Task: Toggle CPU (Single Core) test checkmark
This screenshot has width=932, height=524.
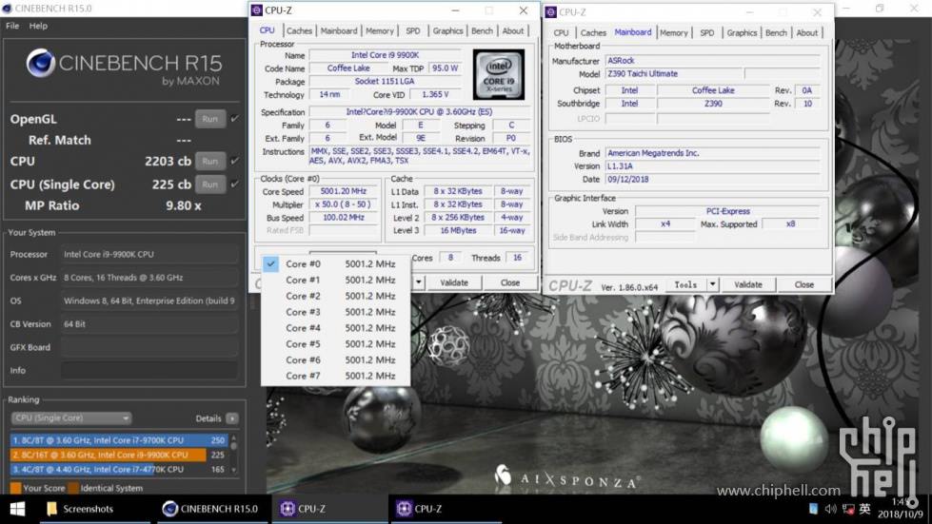Action: [x=235, y=184]
